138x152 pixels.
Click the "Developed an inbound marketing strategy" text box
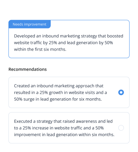[x=69, y=39]
